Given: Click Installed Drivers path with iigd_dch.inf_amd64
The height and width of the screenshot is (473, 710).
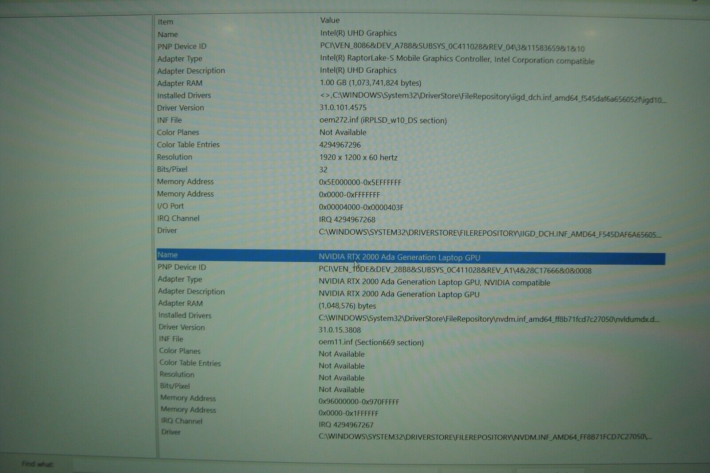Looking at the screenshot, I should click(493, 98).
